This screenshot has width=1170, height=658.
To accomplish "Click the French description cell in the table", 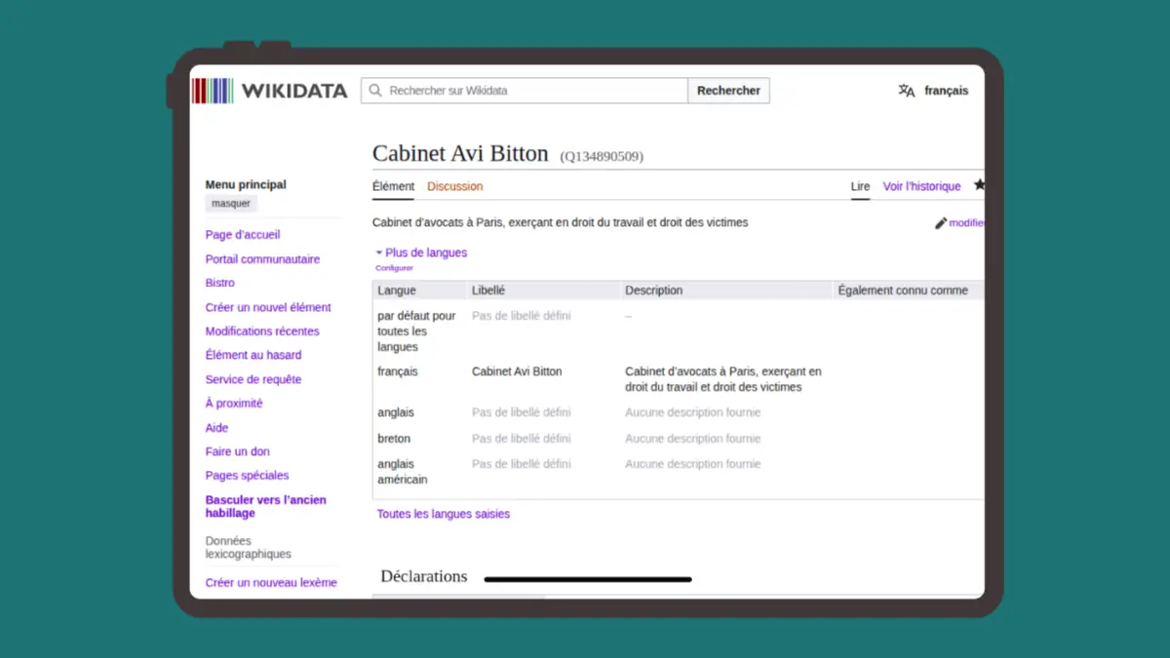I will pyautogui.click(x=723, y=379).
